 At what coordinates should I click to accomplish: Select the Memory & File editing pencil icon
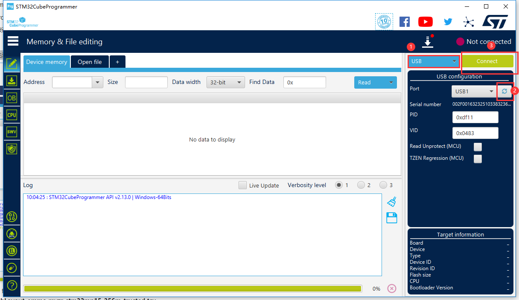pos(12,64)
